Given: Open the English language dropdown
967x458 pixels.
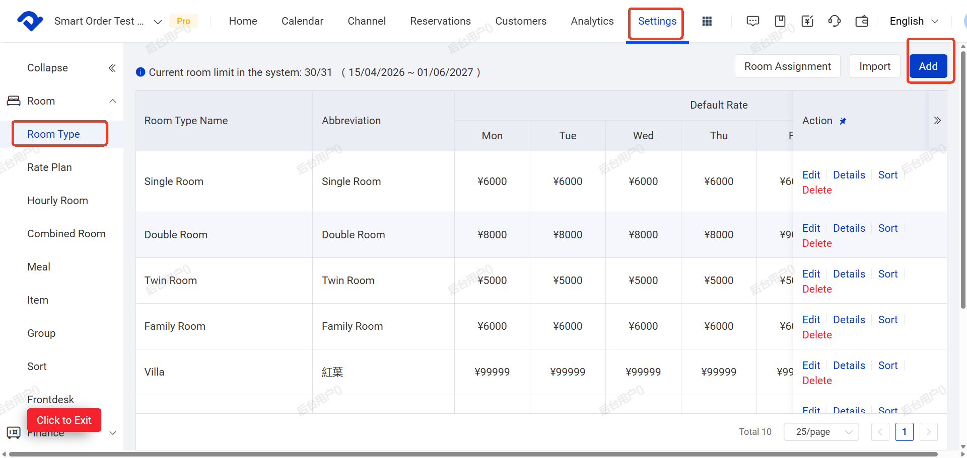Looking at the screenshot, I should click(914, 21).
